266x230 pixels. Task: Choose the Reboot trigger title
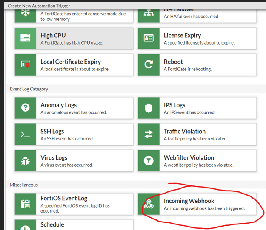click(173, 62)
